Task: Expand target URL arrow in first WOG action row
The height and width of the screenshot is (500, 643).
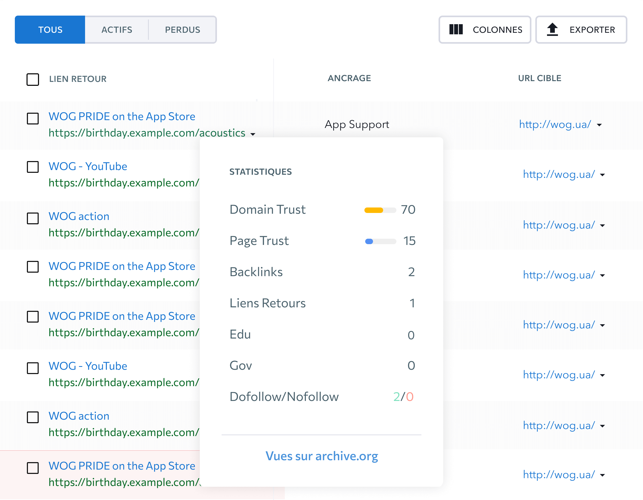Action: tap(602, 226)
